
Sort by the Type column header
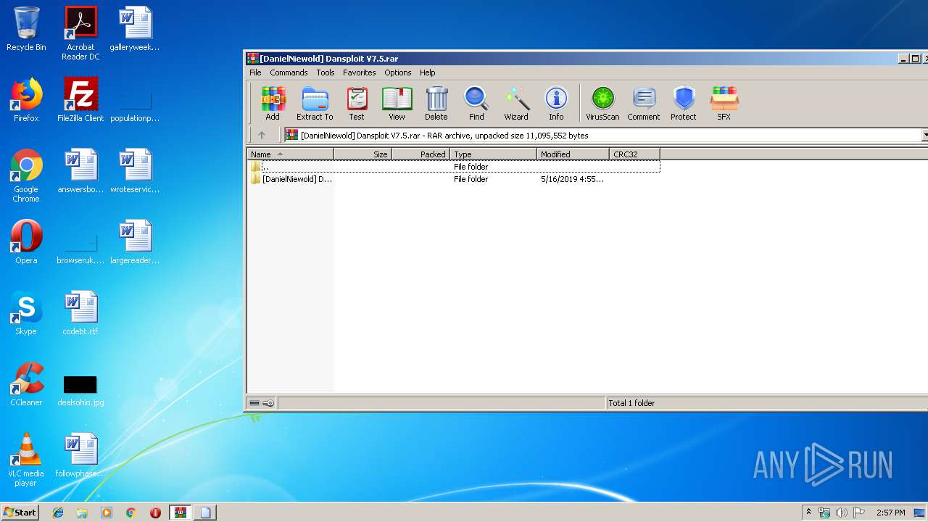pyautogui.click(x=494, y=154)
